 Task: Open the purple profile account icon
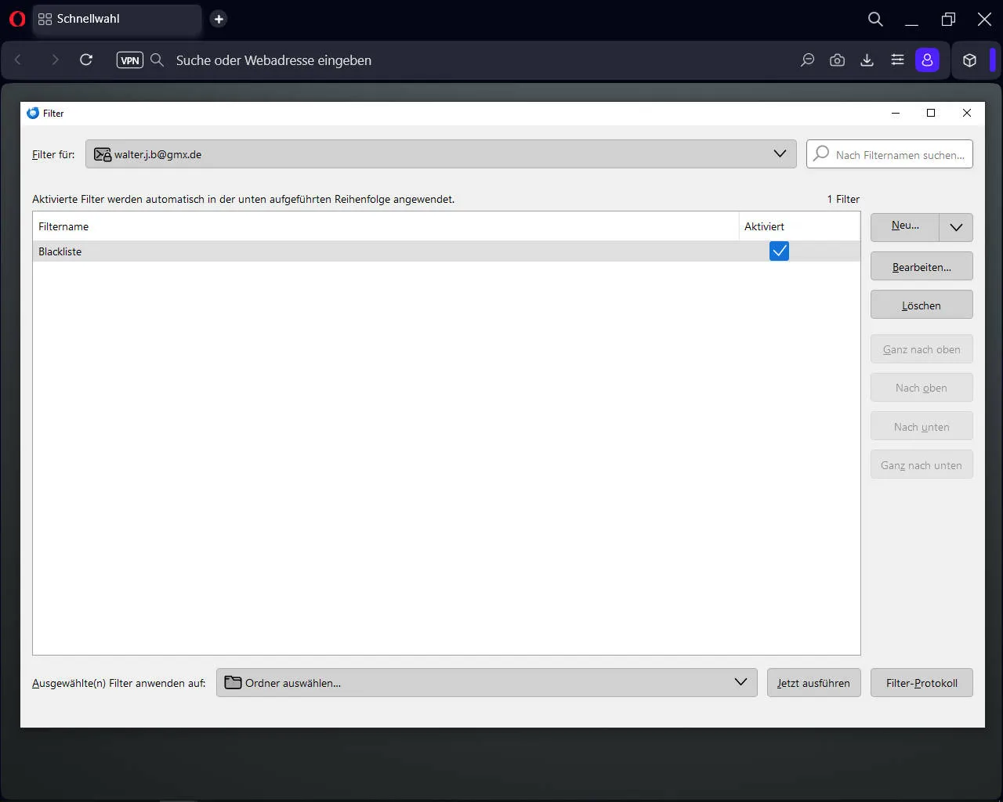pos(927,60)
